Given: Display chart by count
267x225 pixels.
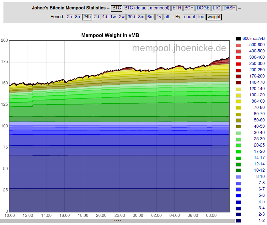Looking at the screenshot, I should pos(190,17).
